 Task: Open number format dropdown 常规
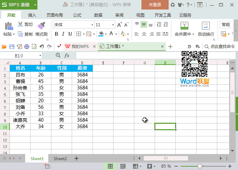click(226, 24)
